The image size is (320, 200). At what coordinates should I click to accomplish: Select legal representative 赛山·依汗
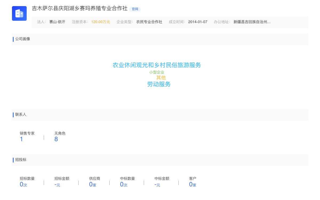pyautogui.click(x=57, y=22)
